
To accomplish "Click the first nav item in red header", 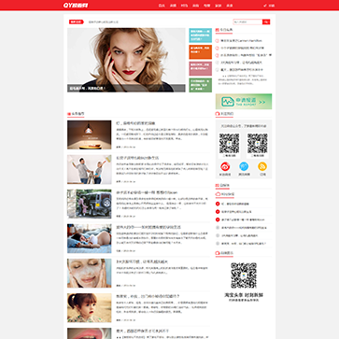I will (162, 6).
